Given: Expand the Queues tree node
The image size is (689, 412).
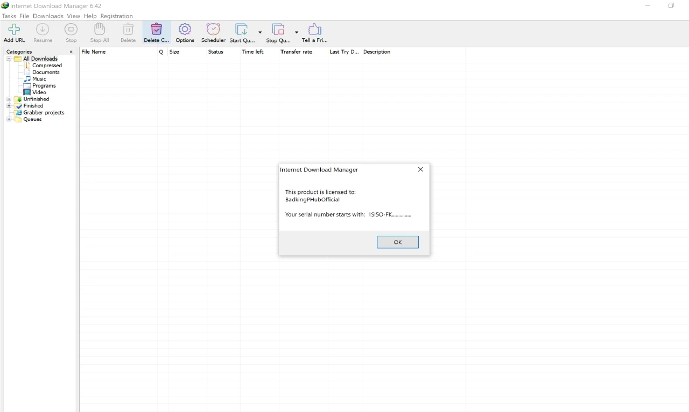Looking at the screenshot, I should (x=9, y=119).
